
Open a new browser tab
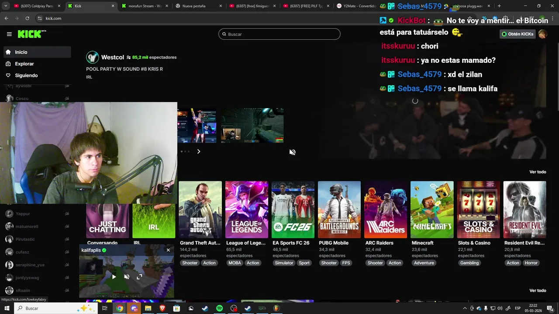pos(499,6)
